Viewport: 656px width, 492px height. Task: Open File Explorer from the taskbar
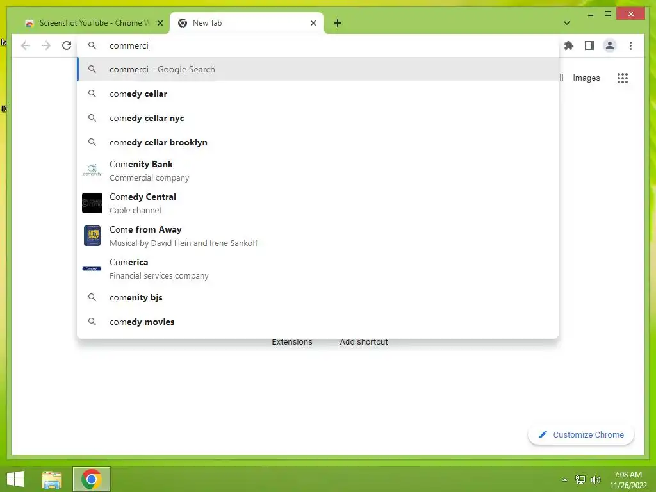click(x=52, y=479)
